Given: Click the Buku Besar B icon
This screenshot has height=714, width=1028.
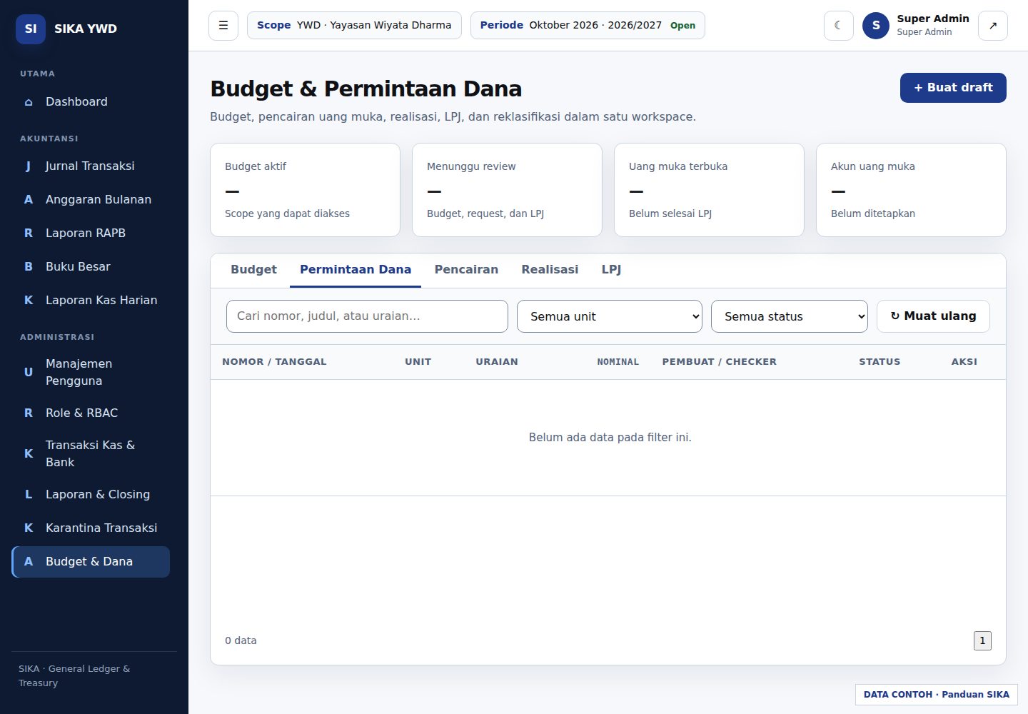Looking at the screenshot, I should pyautogui.click(x=29, y=267).
